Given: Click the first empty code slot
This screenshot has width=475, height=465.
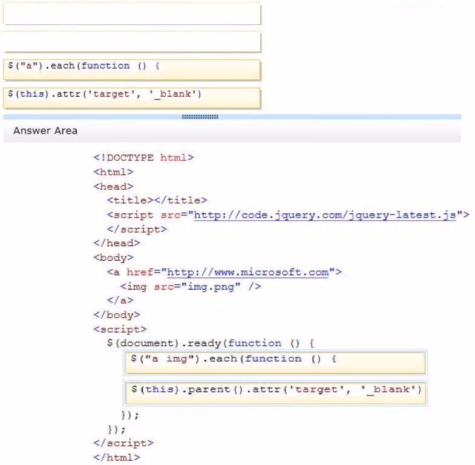Looking at the screenshot, I should pos(132,14).
